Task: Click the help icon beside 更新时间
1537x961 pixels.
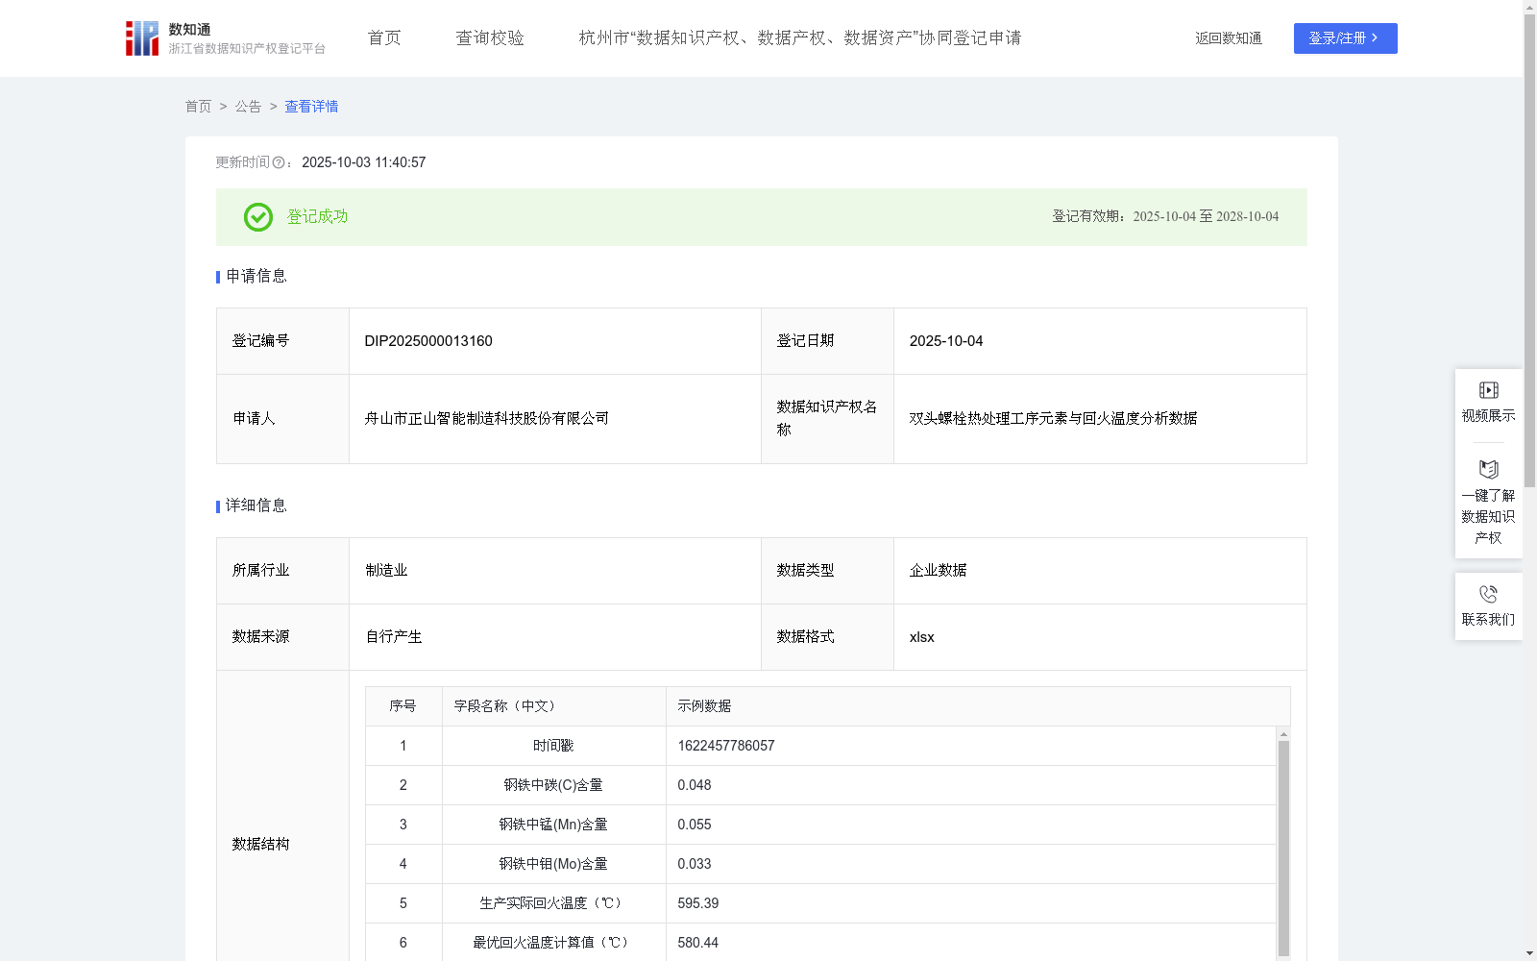Action: click(279, 162)
